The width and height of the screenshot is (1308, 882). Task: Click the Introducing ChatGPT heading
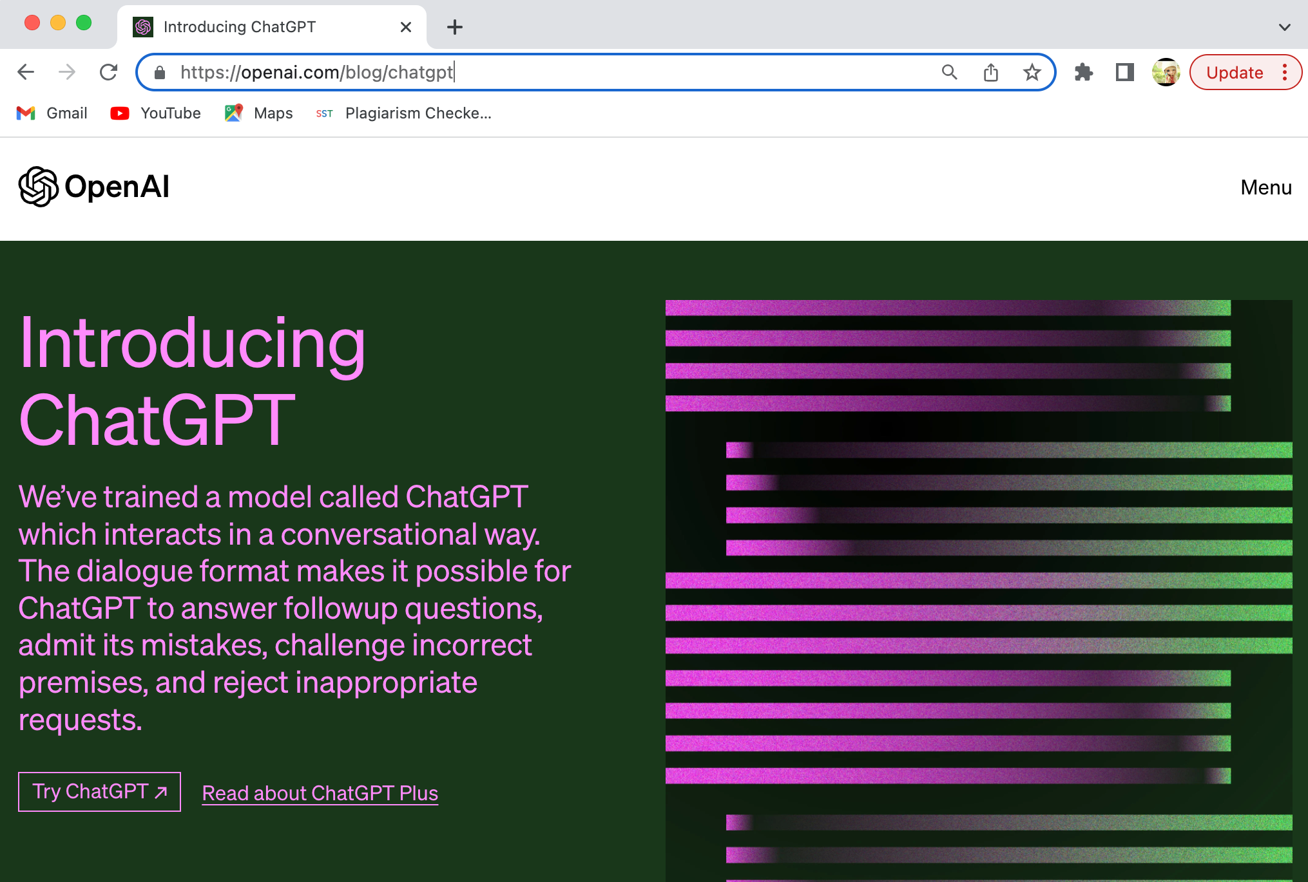click(x=192, y=381)
